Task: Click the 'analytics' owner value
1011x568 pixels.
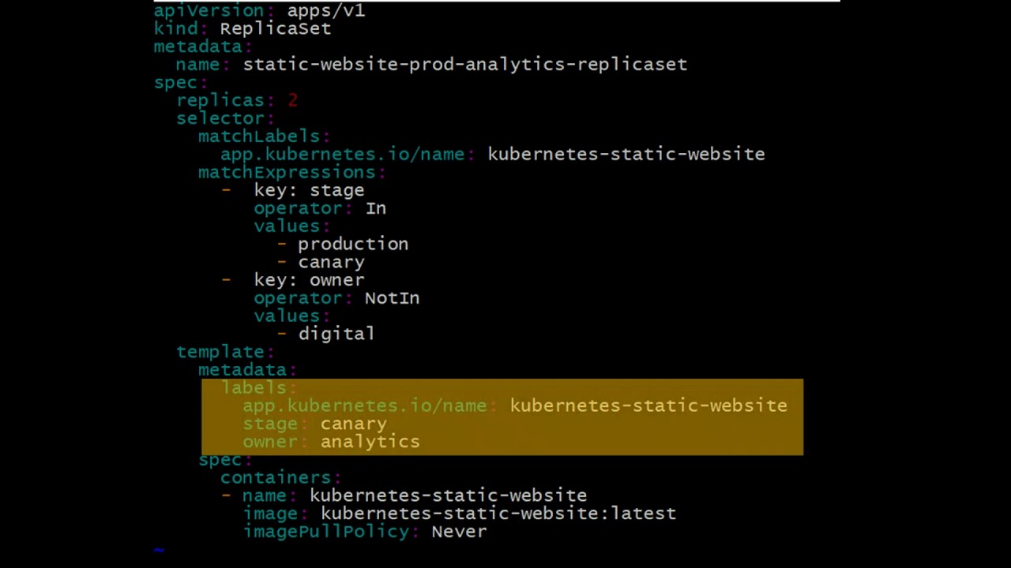Action: pyautogui.click(x=370, y=442)
